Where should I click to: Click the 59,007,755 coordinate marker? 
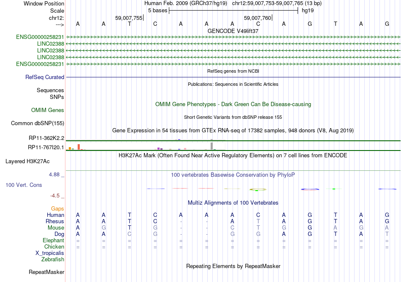[129, 18]
